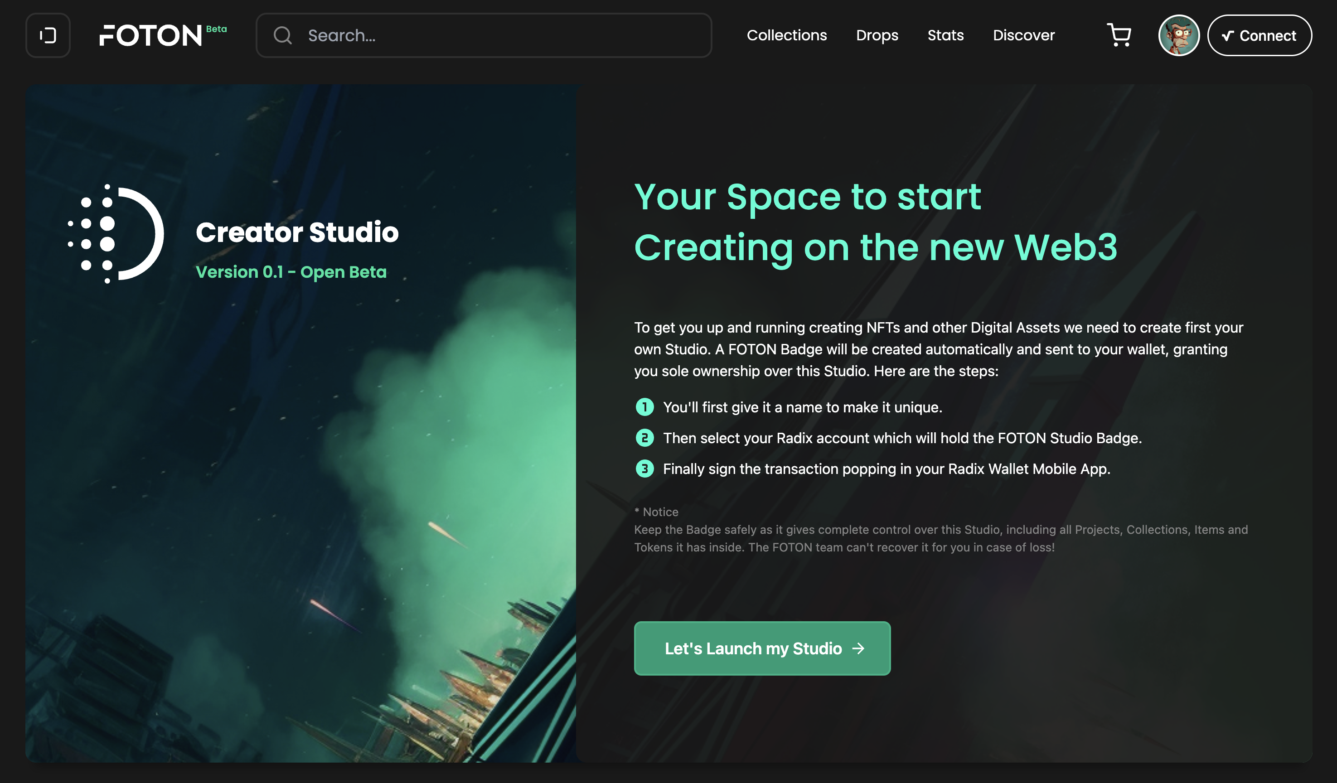
Task: Click the 'Creating on the new Web3' heading line
Action: (x=876, y=248)
